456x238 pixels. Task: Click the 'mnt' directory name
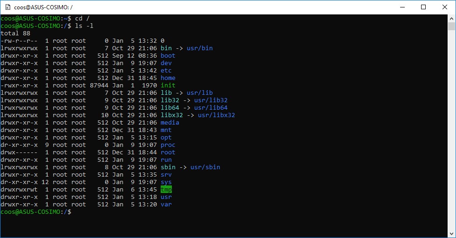coord(166,130)
